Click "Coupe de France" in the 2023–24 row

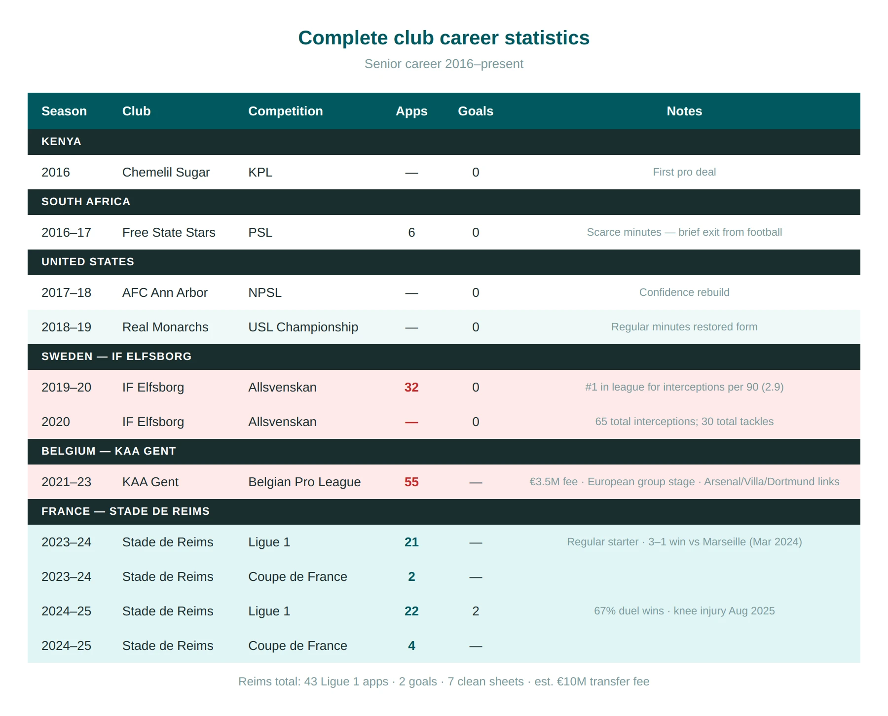click(x=297, y=576)
